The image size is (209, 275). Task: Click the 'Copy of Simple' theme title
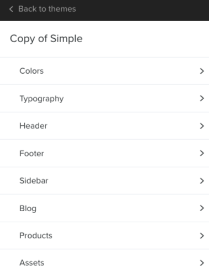(46, 39)
